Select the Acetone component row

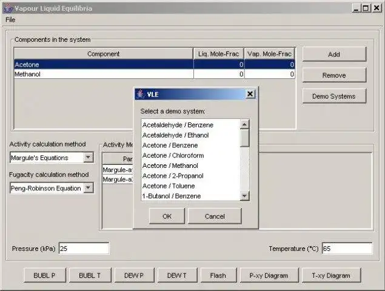point(155,64)
